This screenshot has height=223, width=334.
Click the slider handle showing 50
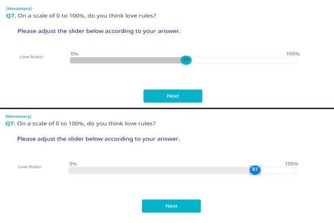(x=186, y=60)
